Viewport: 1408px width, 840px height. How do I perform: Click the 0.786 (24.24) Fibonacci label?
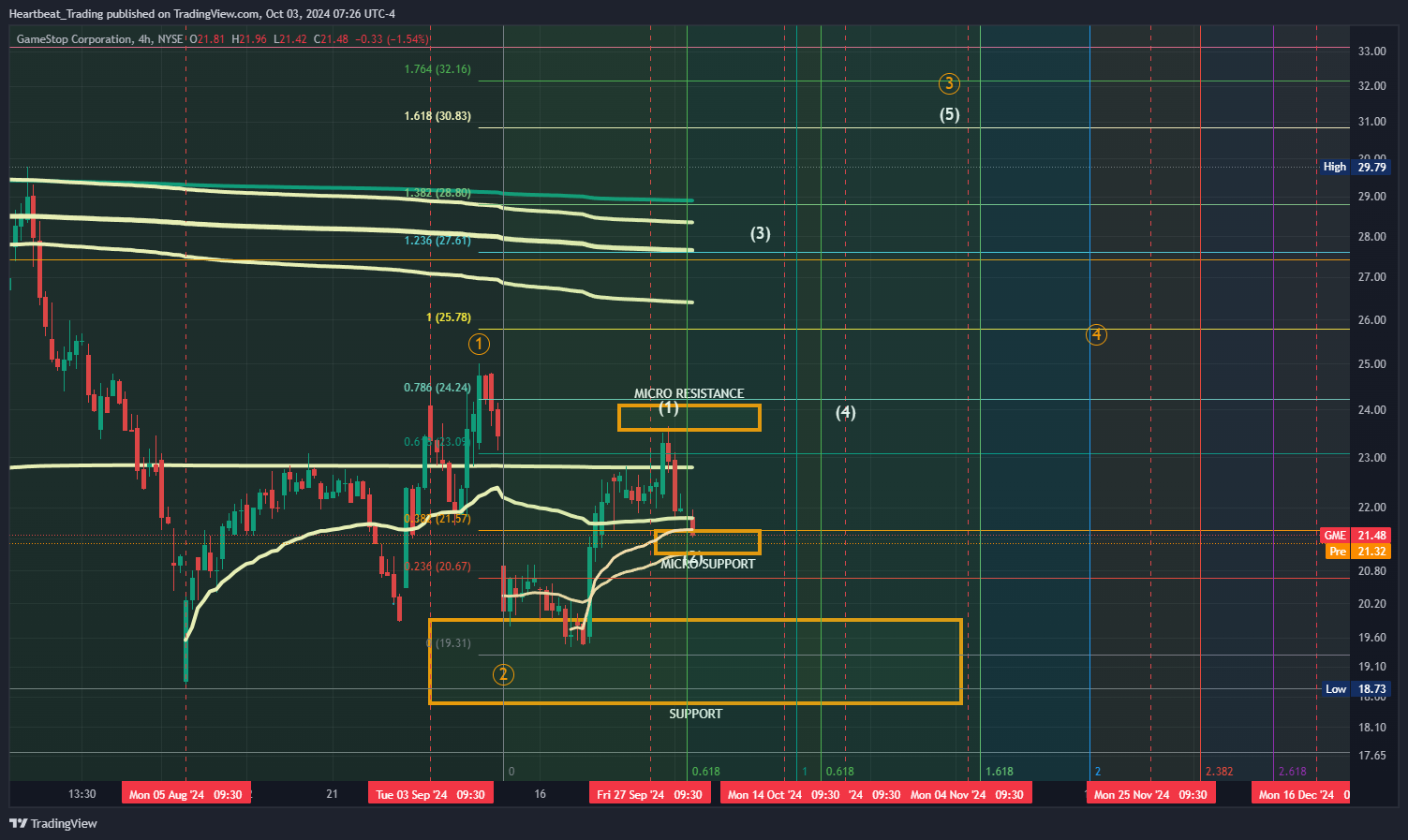(437, 388)
